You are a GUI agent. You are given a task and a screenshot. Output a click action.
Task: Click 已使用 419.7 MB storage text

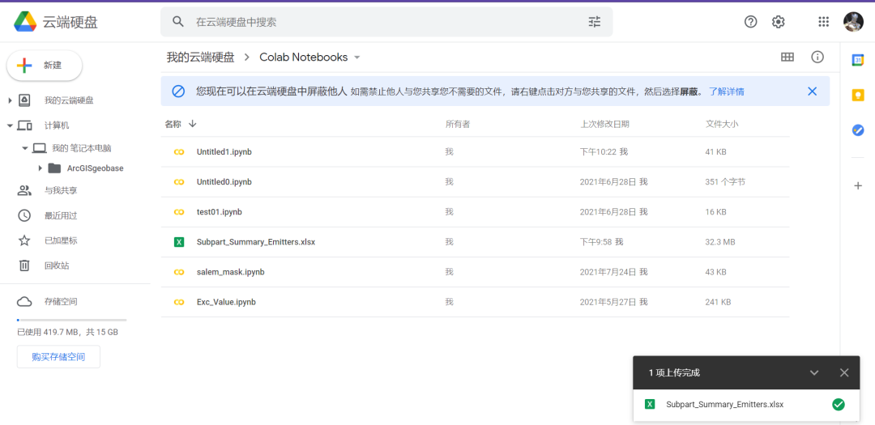(67, 333)
